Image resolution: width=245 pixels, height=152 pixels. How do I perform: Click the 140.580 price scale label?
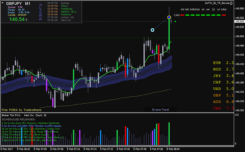pos(240,9)
